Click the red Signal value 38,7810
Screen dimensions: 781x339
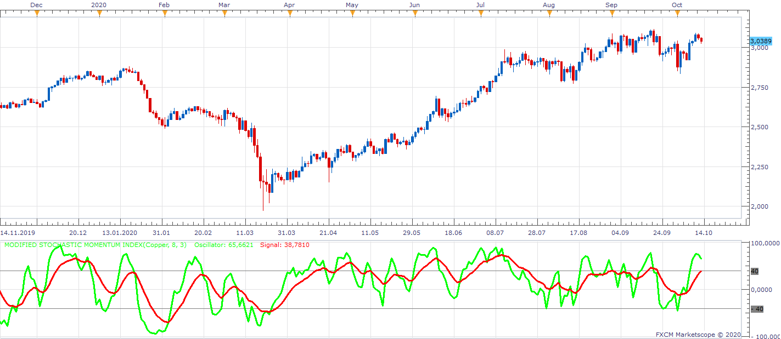tap(296, 245)
